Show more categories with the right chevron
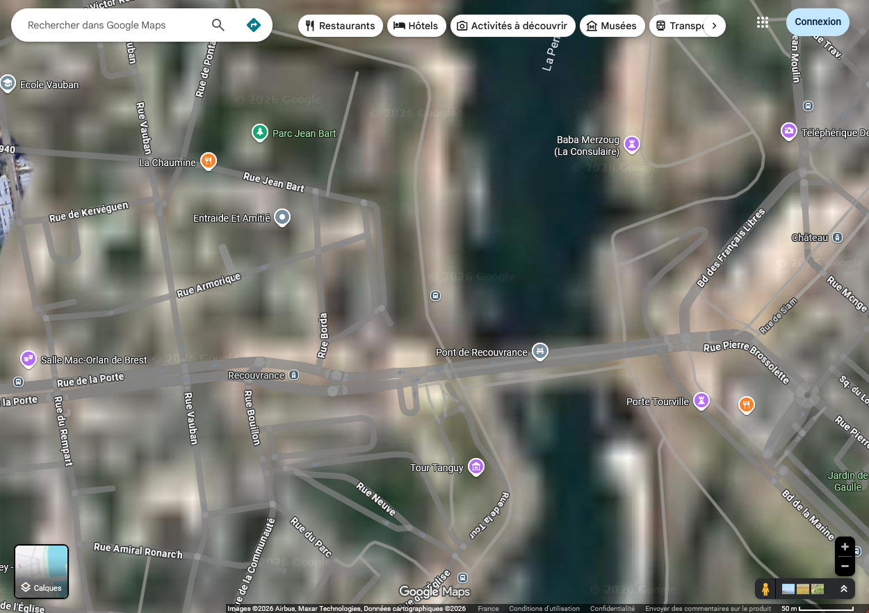869x613 pixels. coord(714,26)
